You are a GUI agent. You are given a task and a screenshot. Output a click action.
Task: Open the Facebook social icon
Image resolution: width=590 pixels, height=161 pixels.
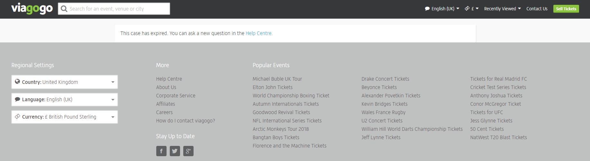[x=161, y=151]
